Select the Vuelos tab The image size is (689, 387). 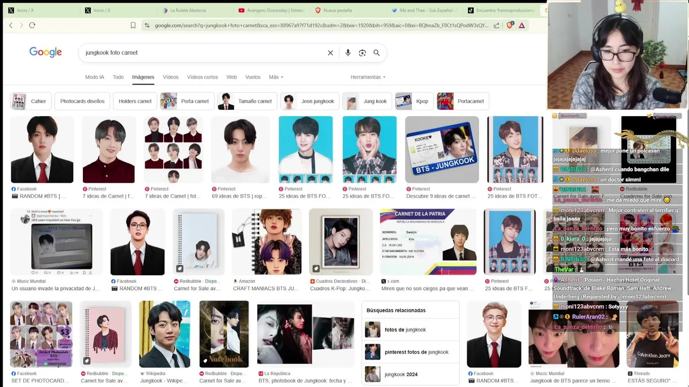click(253, 77)
